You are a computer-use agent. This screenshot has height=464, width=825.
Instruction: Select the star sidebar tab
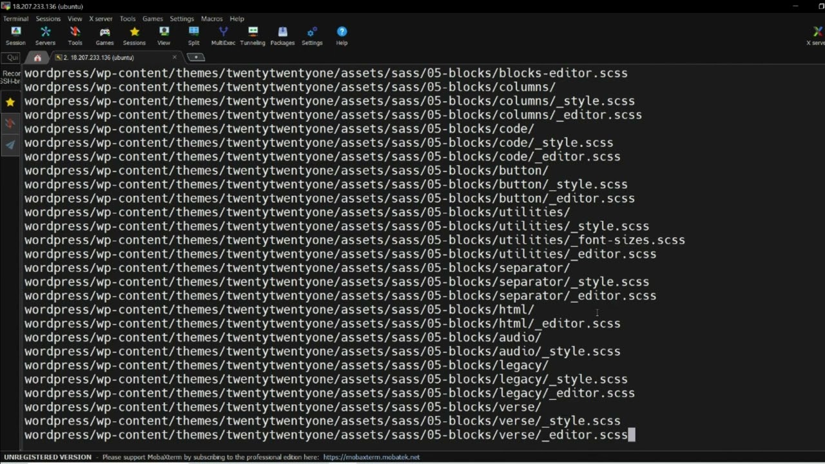(10, 102)
